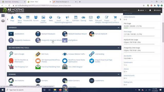Open Zone Editor DNS icon

point(65,86)
